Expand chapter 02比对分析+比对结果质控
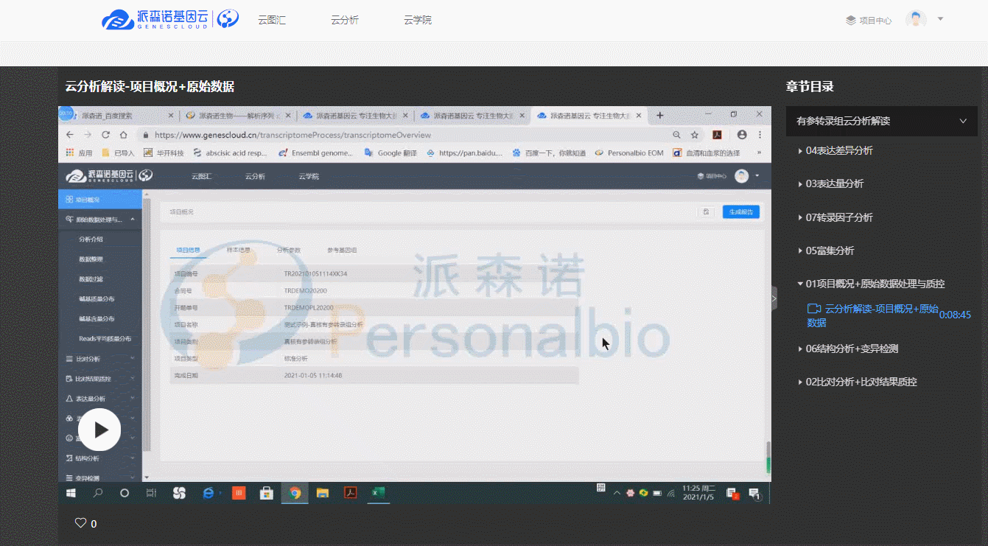Viewport: 988px width, 546px height. (x=857, y=382)
